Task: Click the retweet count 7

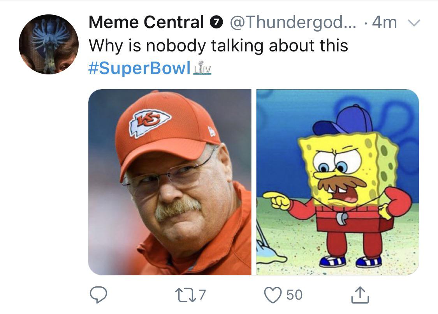Action: (x=202, y=295)
